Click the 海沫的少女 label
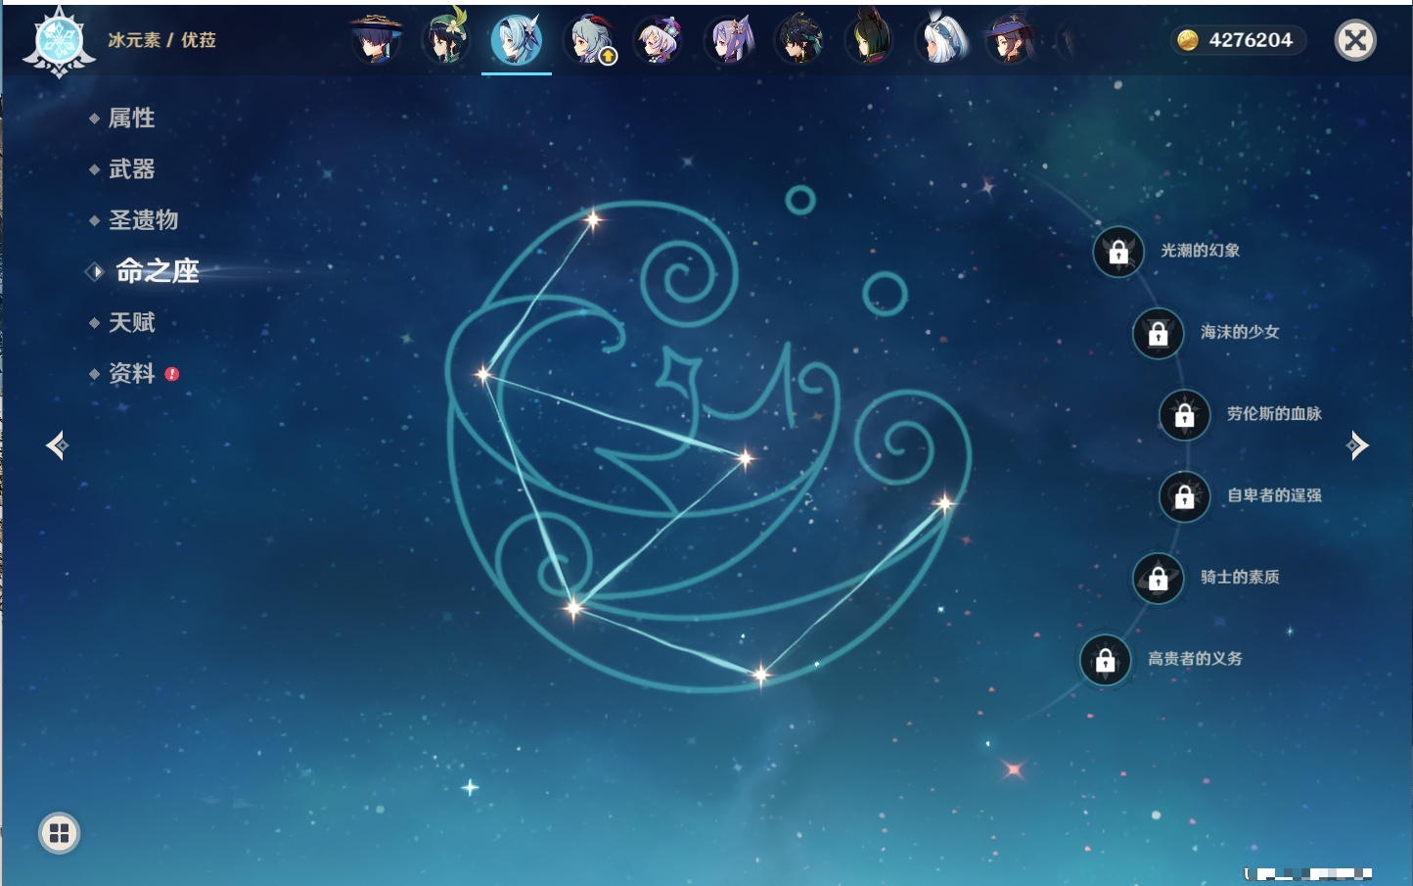Viewport: 1413px width, 886px height. pos(1240,332)
